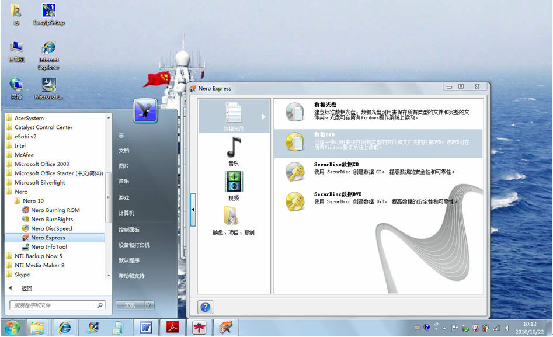Switch to Word from the taskbar
Screen dimensions: 553x337
[145, 328]
